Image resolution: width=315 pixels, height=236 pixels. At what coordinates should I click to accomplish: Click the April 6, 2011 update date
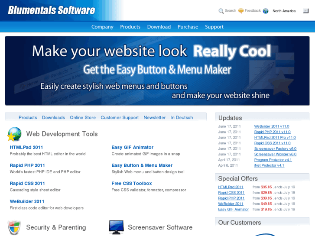(x=228, y=165)
